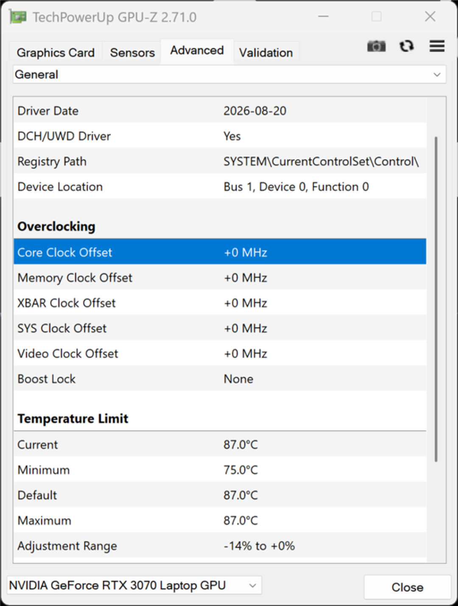Switch to the Graphics Card tab
Image resolution: width=458 pixels, height=606 pixels.
pos(56,53)
